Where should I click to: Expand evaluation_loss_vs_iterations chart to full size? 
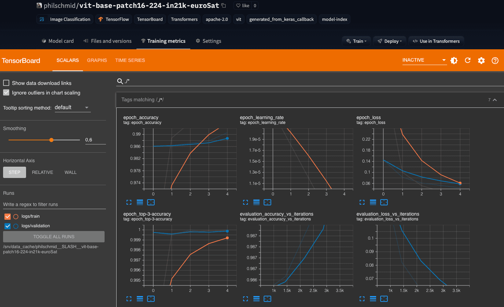pyautogui.click(x=362, y=299)
